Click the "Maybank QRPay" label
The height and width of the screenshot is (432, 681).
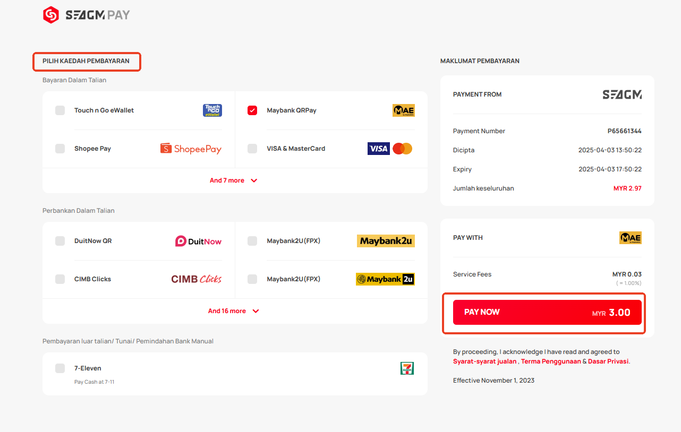click(x=292, y=110)
